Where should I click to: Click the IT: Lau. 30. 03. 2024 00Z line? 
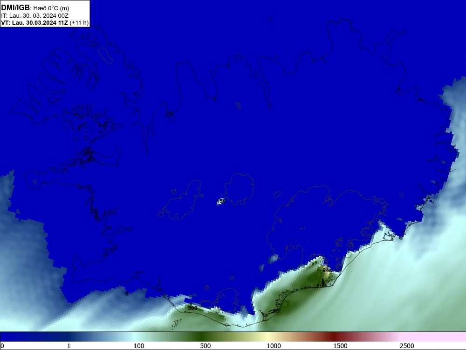tap(35, 15)
